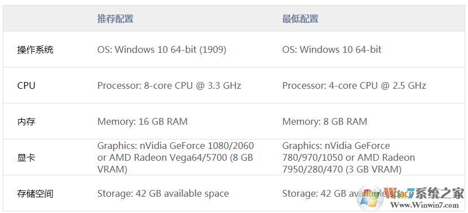This screenshot has height=213, width=468.
Task: Click the 操作系统 row label
Action: point(35,49)
